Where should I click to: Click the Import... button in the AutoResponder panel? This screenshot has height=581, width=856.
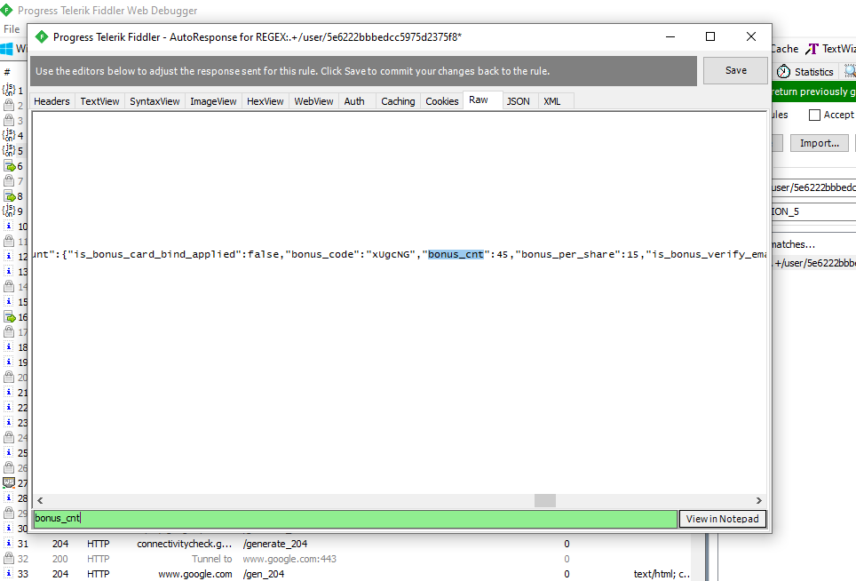(819, 143)
